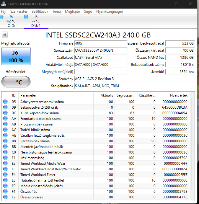The height and width of the screenshot is (204, 199).
Task: Click status orb beside Írási mennyiség
Action: point(5,158)
